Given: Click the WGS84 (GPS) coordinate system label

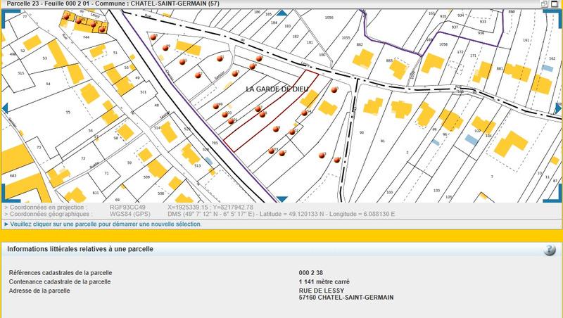Looking at the screenshot, I should 130,214.
